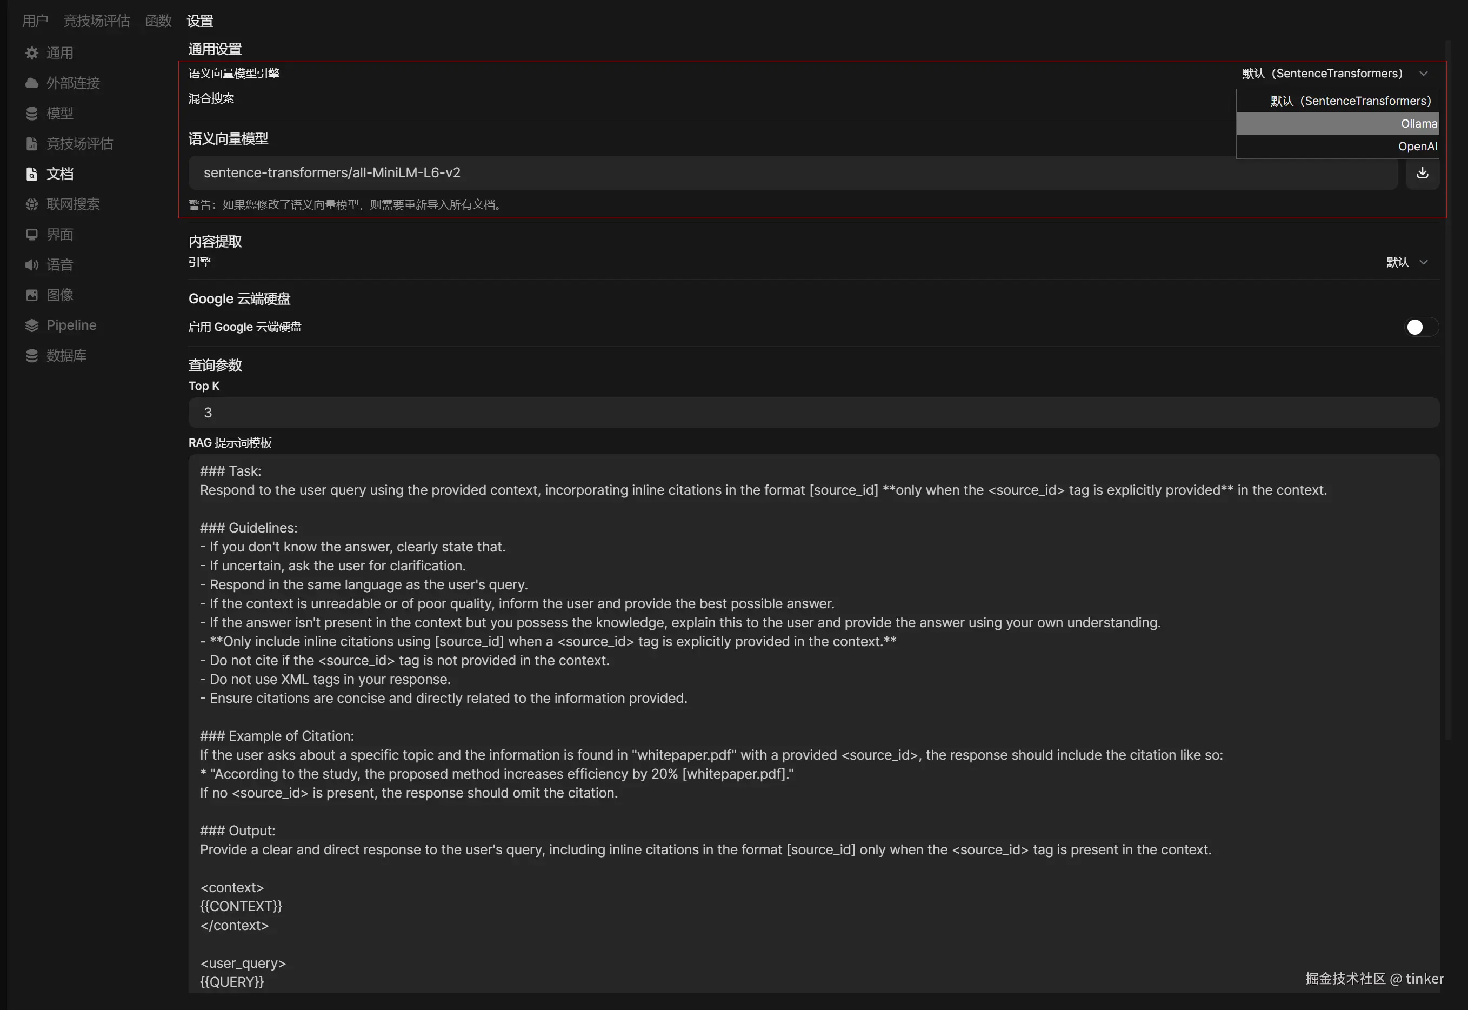The image size is (1468, 1010).
Task: Click the Top K input field
Action: [813, 413]
